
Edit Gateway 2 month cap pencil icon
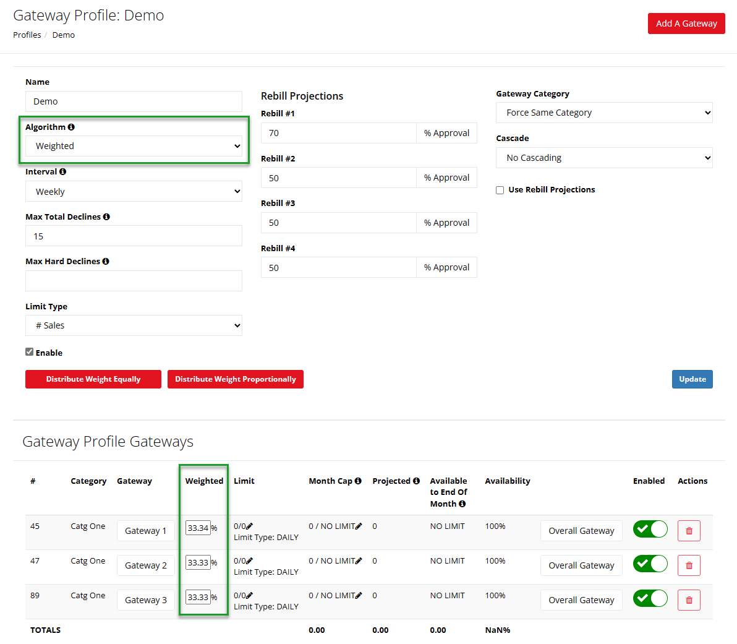pos(359,561)
